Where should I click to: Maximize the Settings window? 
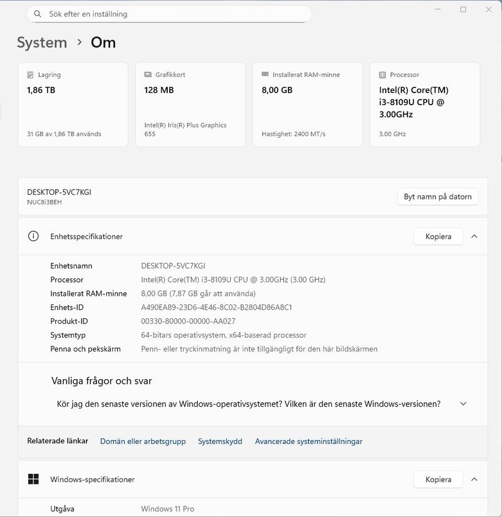coord(463,9)
